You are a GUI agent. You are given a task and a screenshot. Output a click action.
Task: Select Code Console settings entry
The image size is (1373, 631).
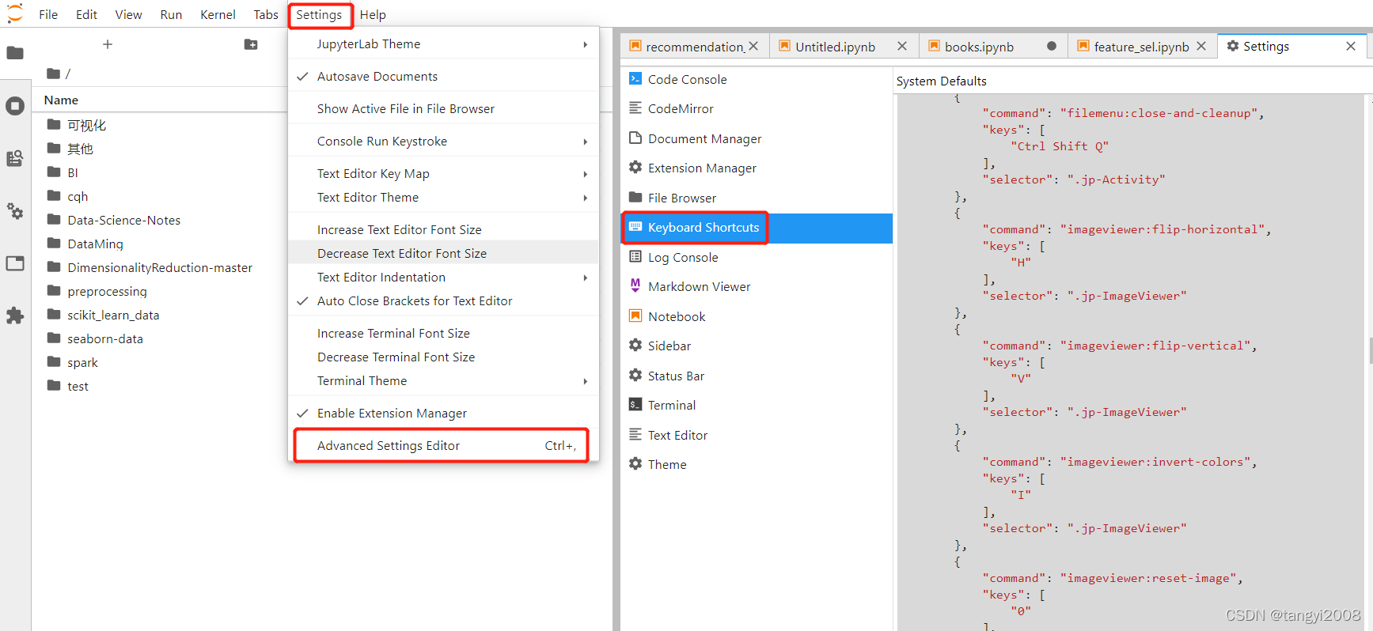(x=757, y=79)
